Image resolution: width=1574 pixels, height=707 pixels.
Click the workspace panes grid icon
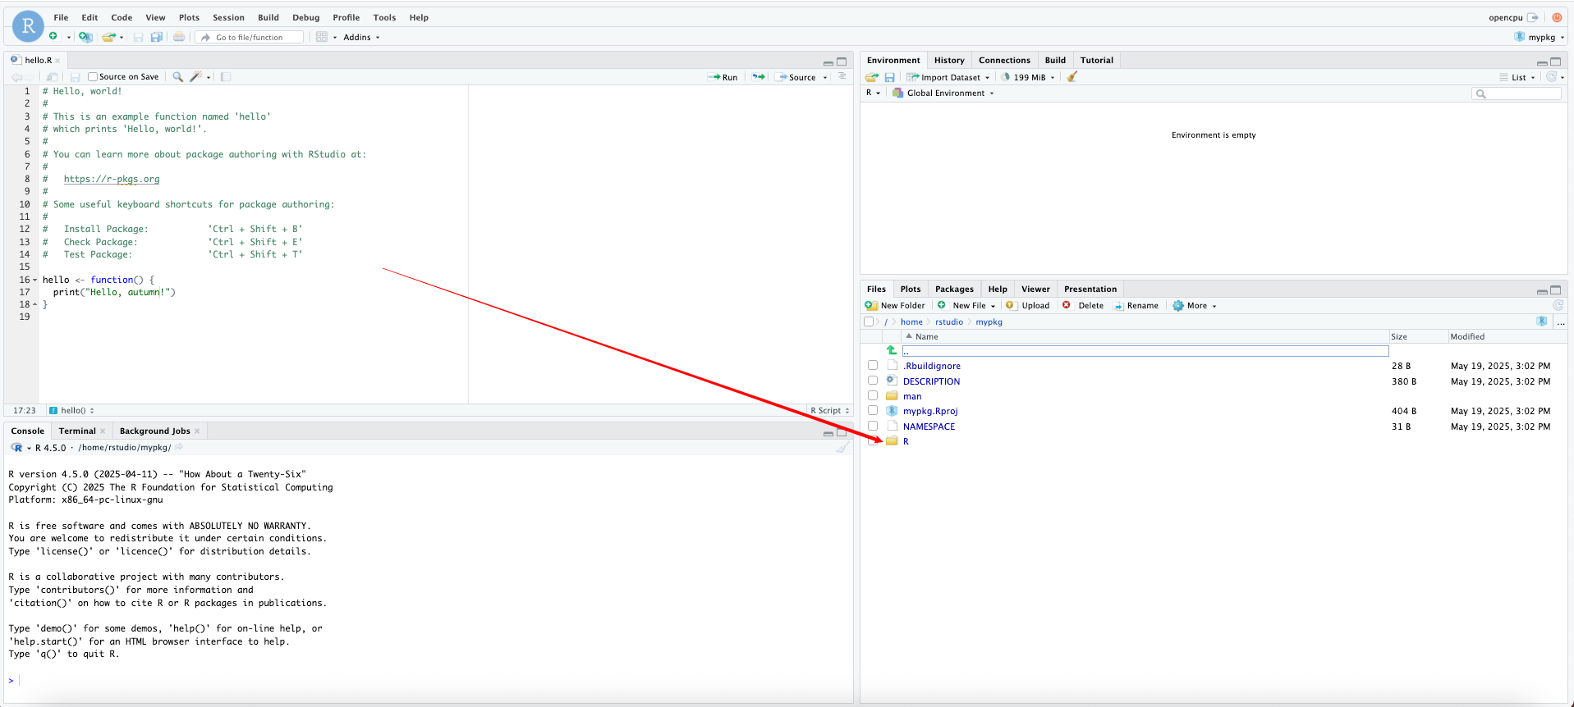322,37
